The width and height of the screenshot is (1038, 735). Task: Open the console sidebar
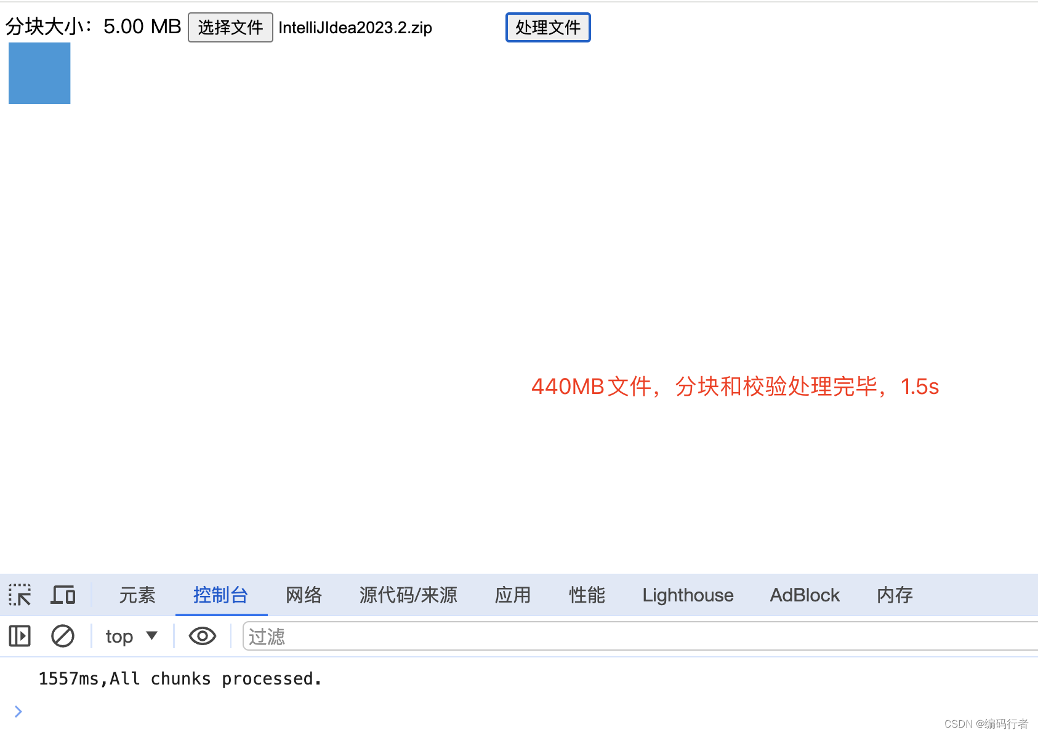(x=19, y=636)
